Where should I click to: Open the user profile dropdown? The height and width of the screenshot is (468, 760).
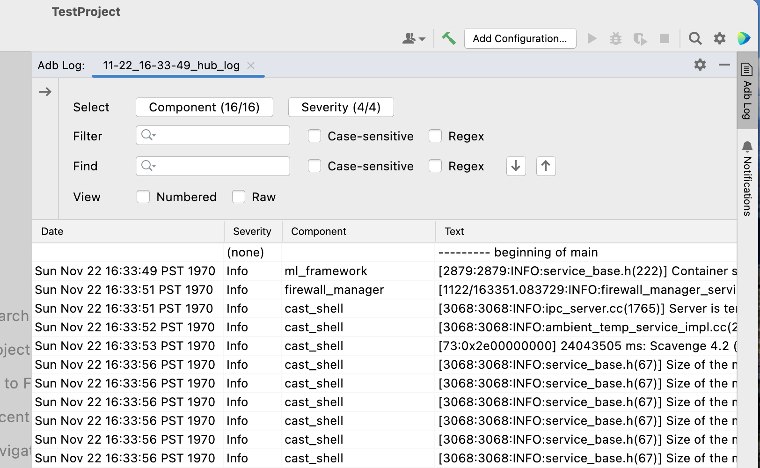414,38
